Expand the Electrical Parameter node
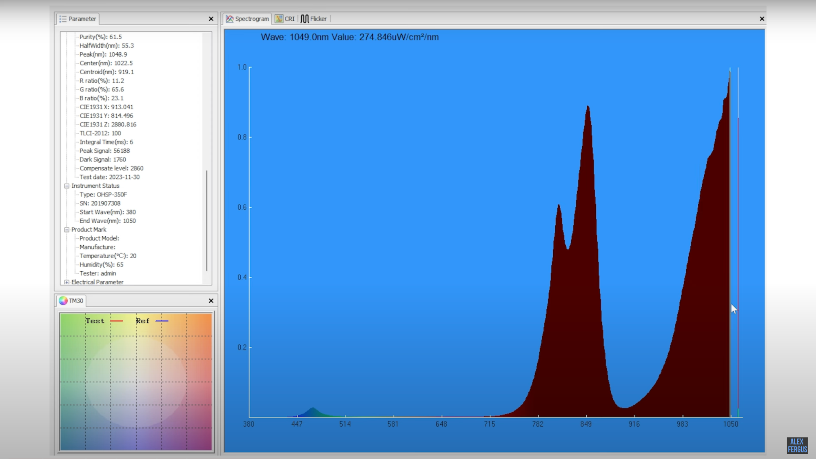The height and width of the screenshot is (459, 816). pyautogui.click(x=67, y=282)
